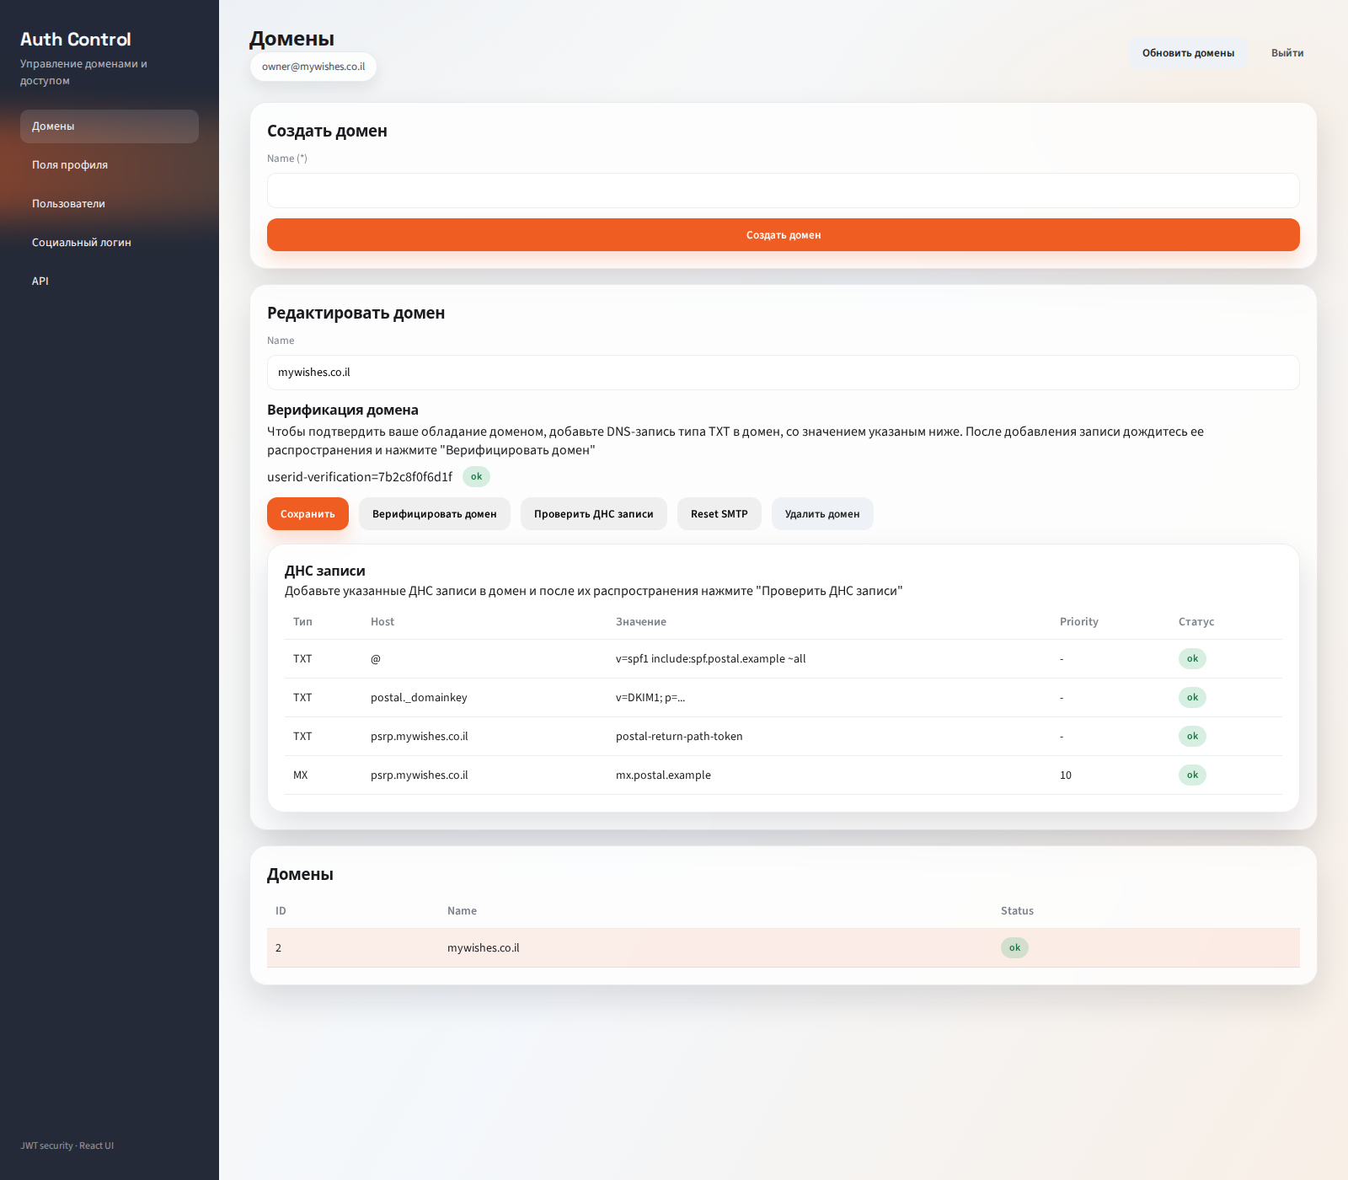Image resolution: width=1348 pixels, height=1180 pixels.
Task: Open the API sidebar item
Action: click(110, 282)
